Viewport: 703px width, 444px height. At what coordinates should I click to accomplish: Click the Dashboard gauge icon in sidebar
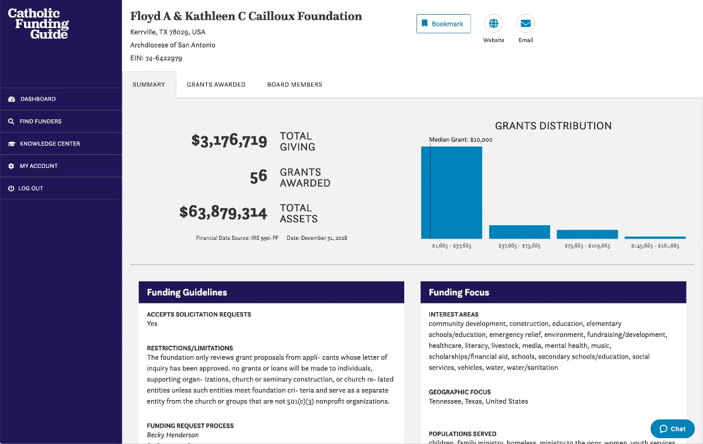[x=11, y=99]
